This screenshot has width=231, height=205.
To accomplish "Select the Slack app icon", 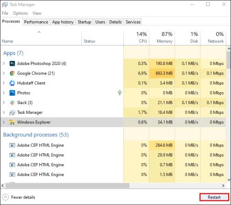I will click(x=12, y=103).
